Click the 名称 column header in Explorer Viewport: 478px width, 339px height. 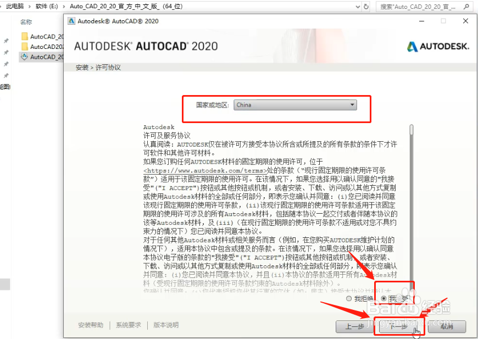(26, 22)
